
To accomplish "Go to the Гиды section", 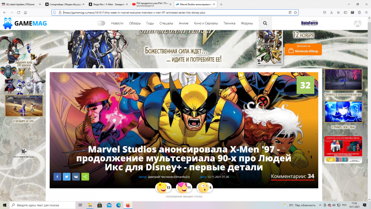I will 150,23.
